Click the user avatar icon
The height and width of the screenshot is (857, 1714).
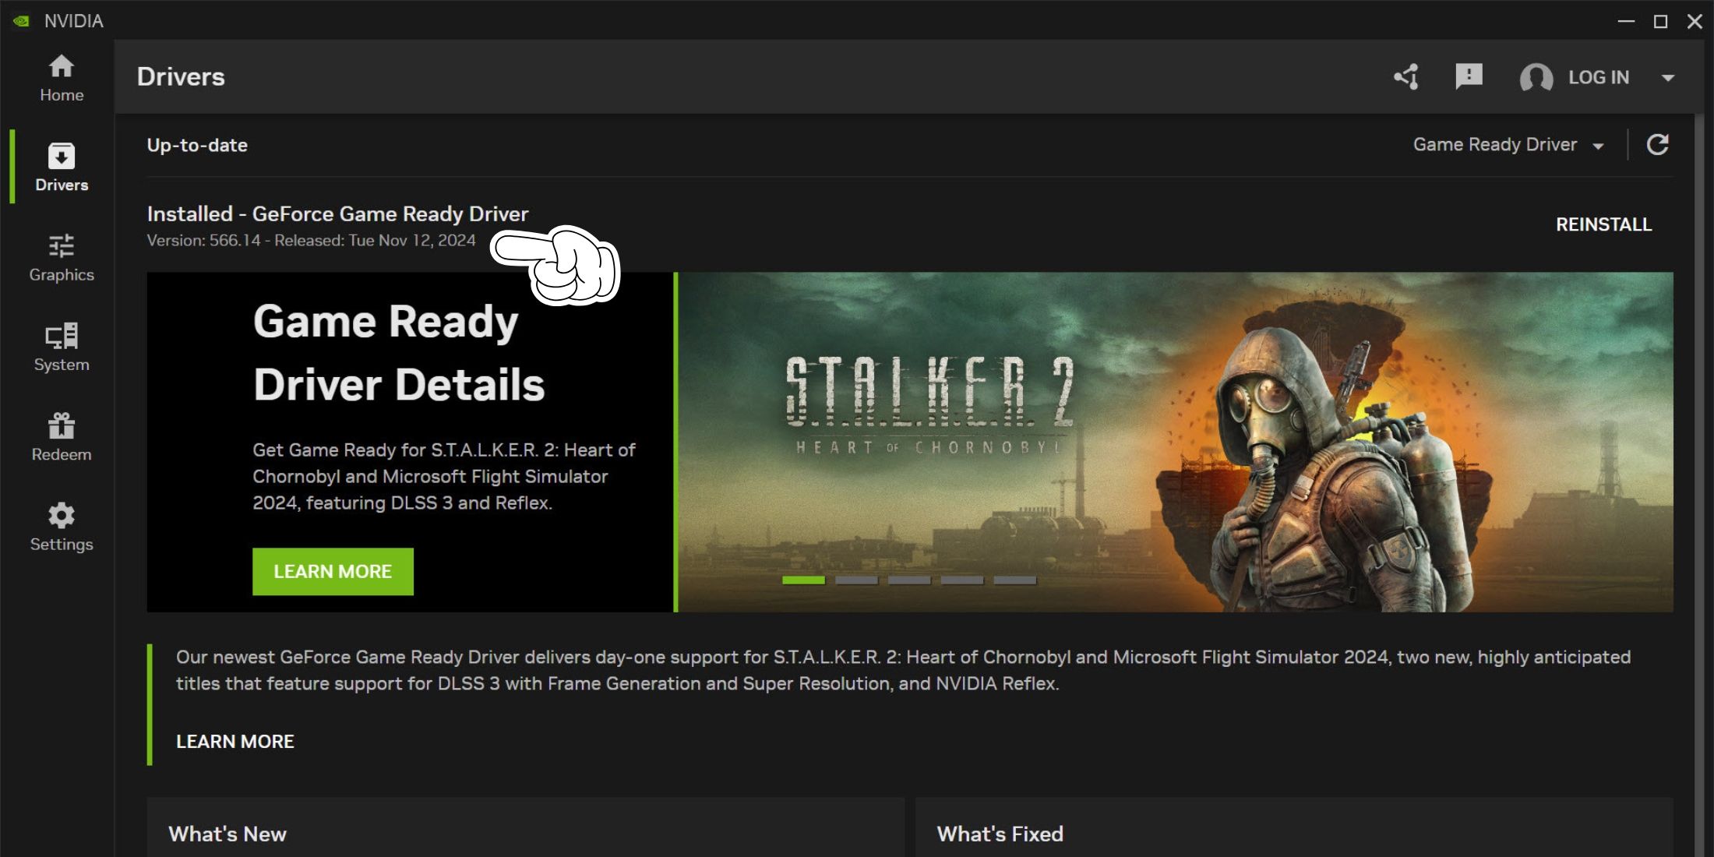(x=1536, y=77)
